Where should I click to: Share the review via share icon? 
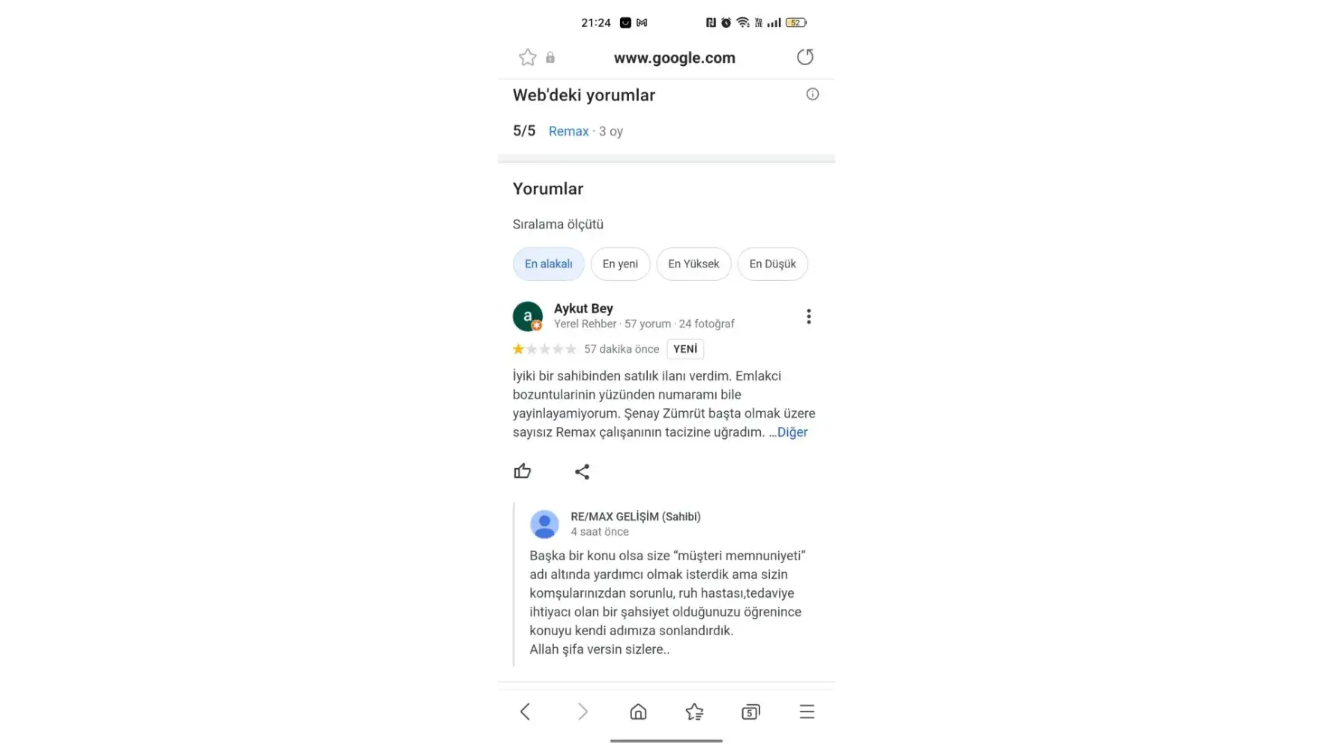point(582,472)
